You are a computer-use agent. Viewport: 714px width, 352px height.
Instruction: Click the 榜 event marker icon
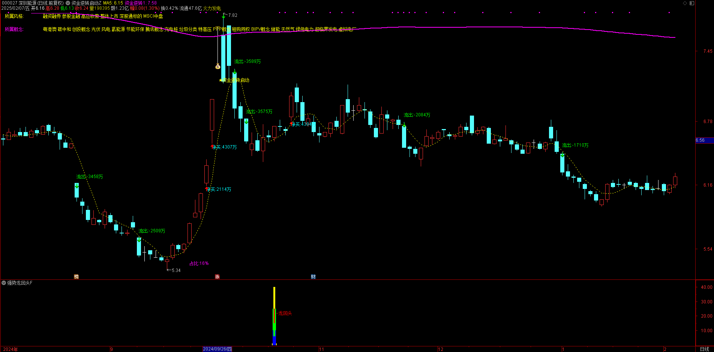[x=76, y=277]
